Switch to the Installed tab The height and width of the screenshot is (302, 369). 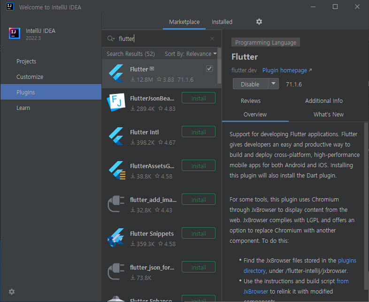click(x=222, y=22)
